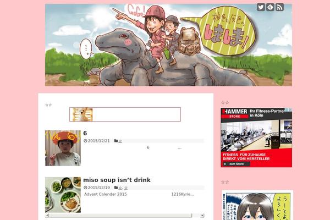
Task: Open the "miso soup isn't drink" post
Action: 117,180
